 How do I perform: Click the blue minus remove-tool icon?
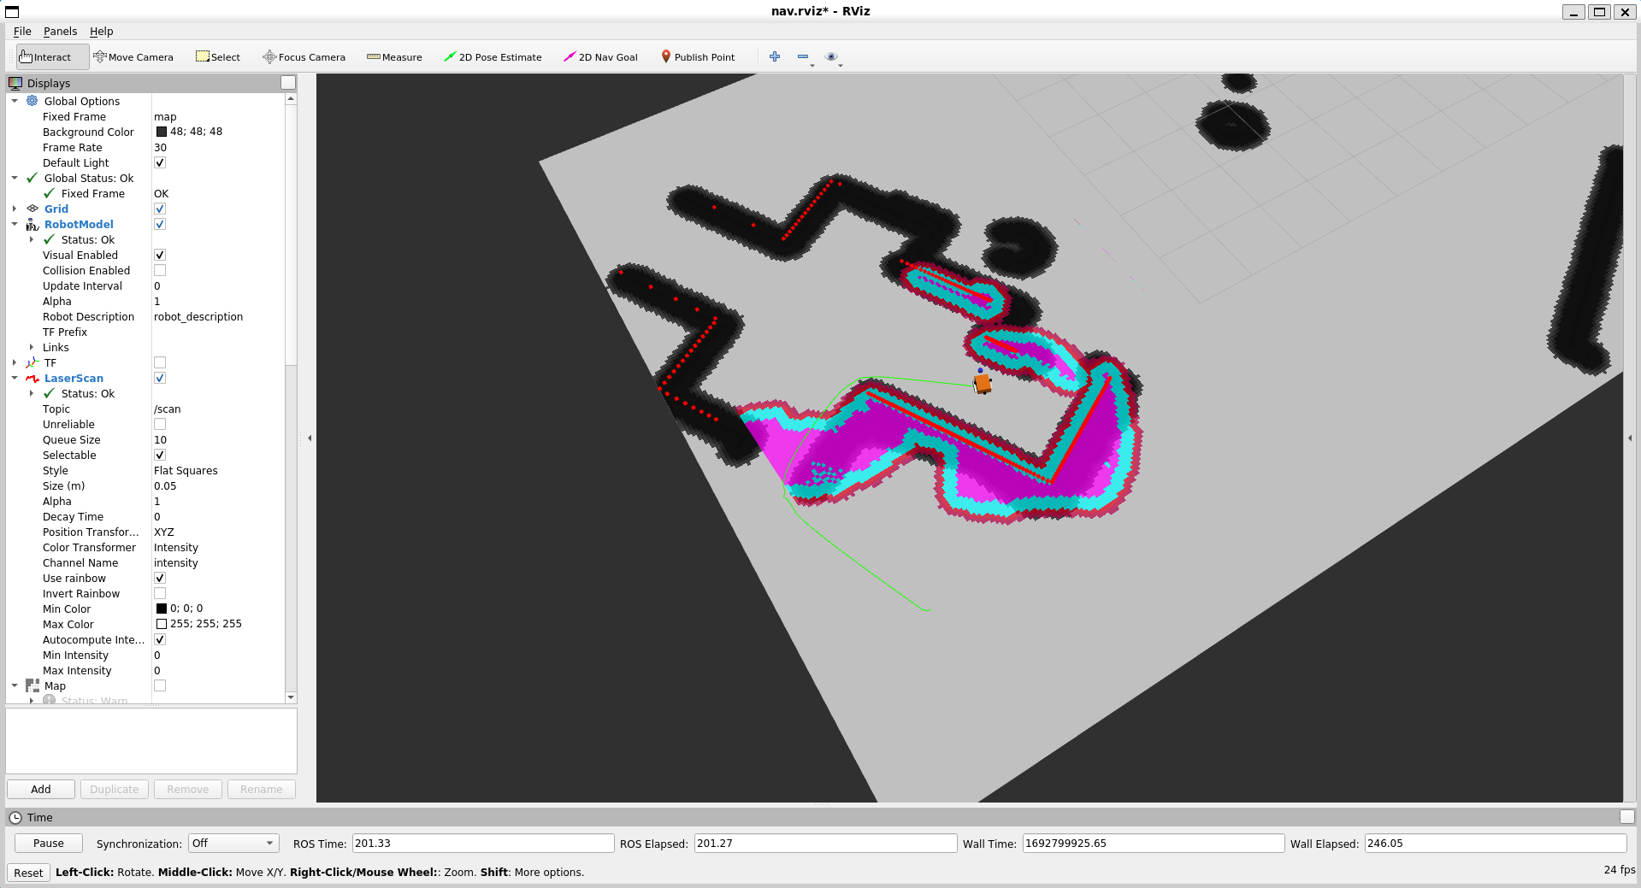coord(803,56)
